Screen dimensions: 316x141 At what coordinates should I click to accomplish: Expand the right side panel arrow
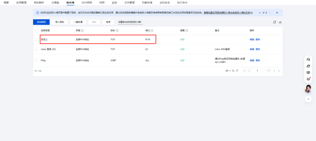(x=308, y=99)
